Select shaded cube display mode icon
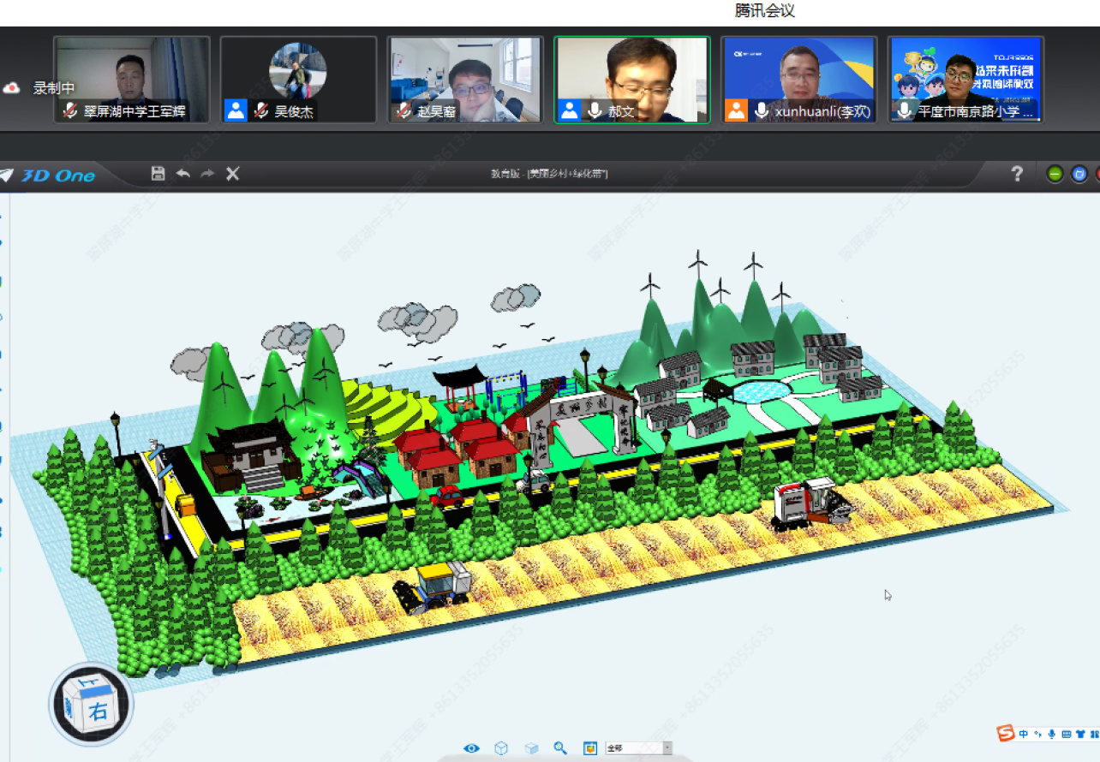Image resolution: width=1100 pixels, height=762 pixels. tap(531, 748)
